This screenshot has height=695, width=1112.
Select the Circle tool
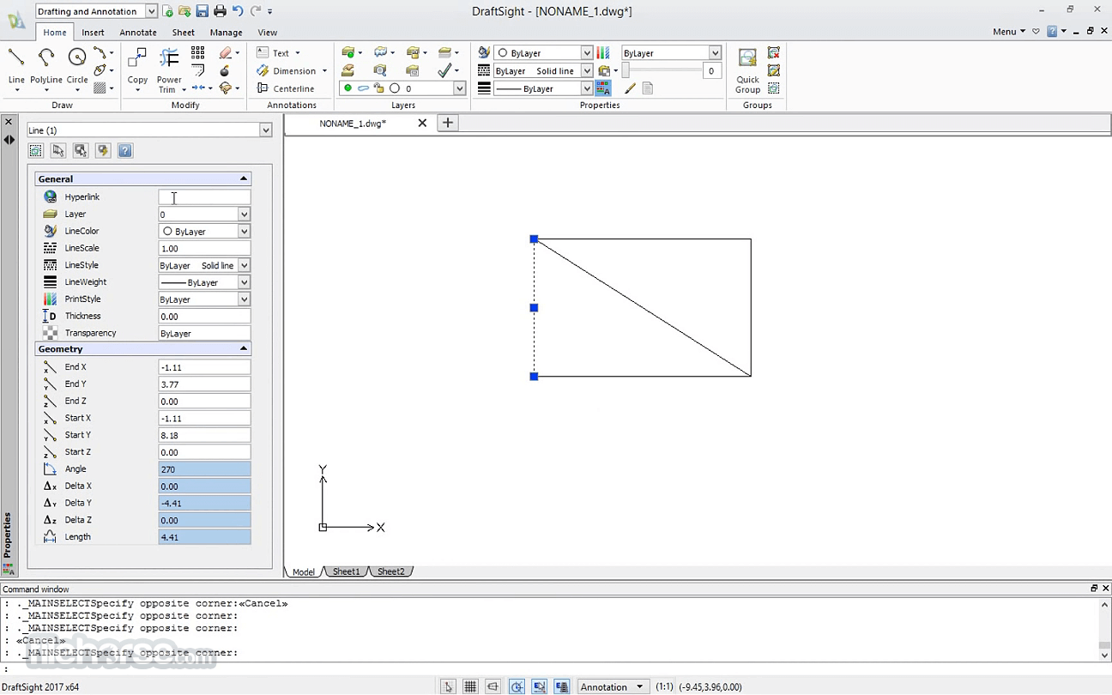[x=77, y=67]
